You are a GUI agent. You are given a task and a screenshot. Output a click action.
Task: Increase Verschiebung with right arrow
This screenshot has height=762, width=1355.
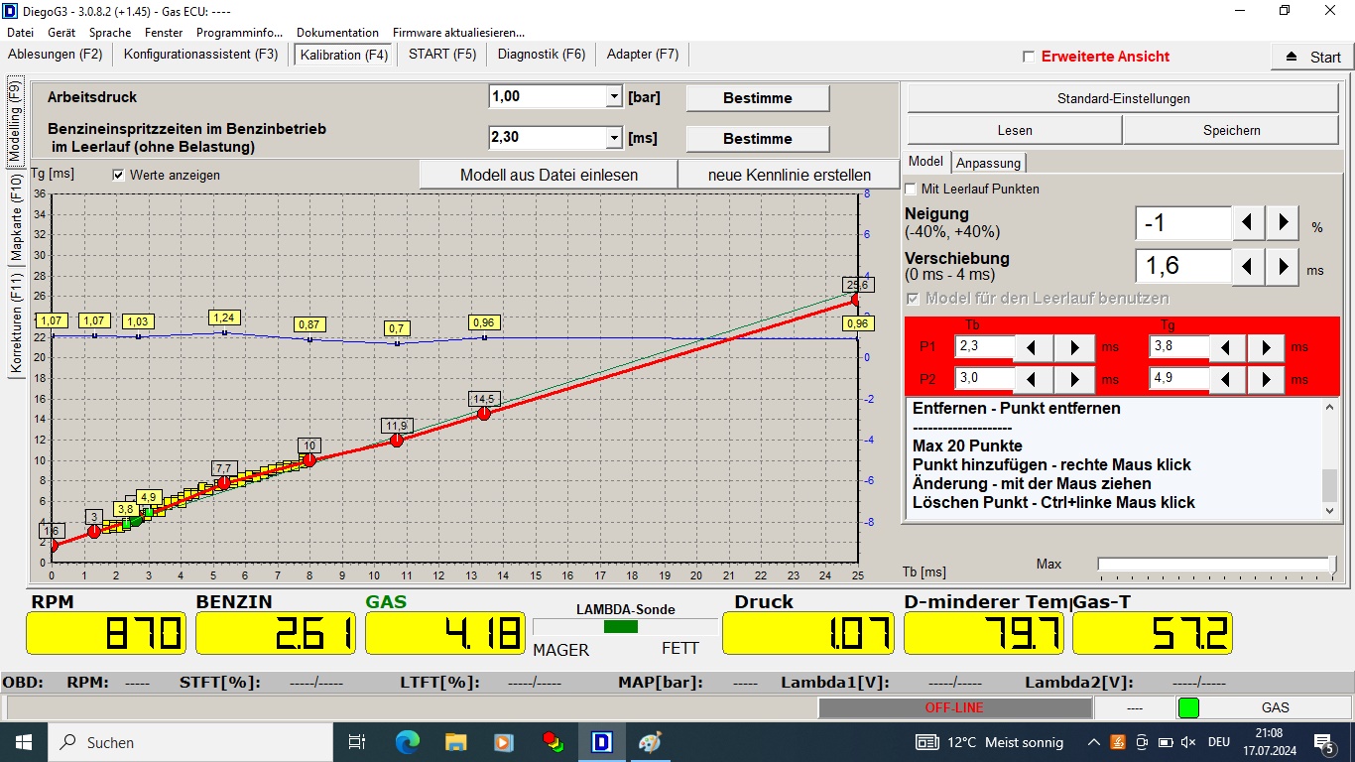click(x=1283, y=266)
